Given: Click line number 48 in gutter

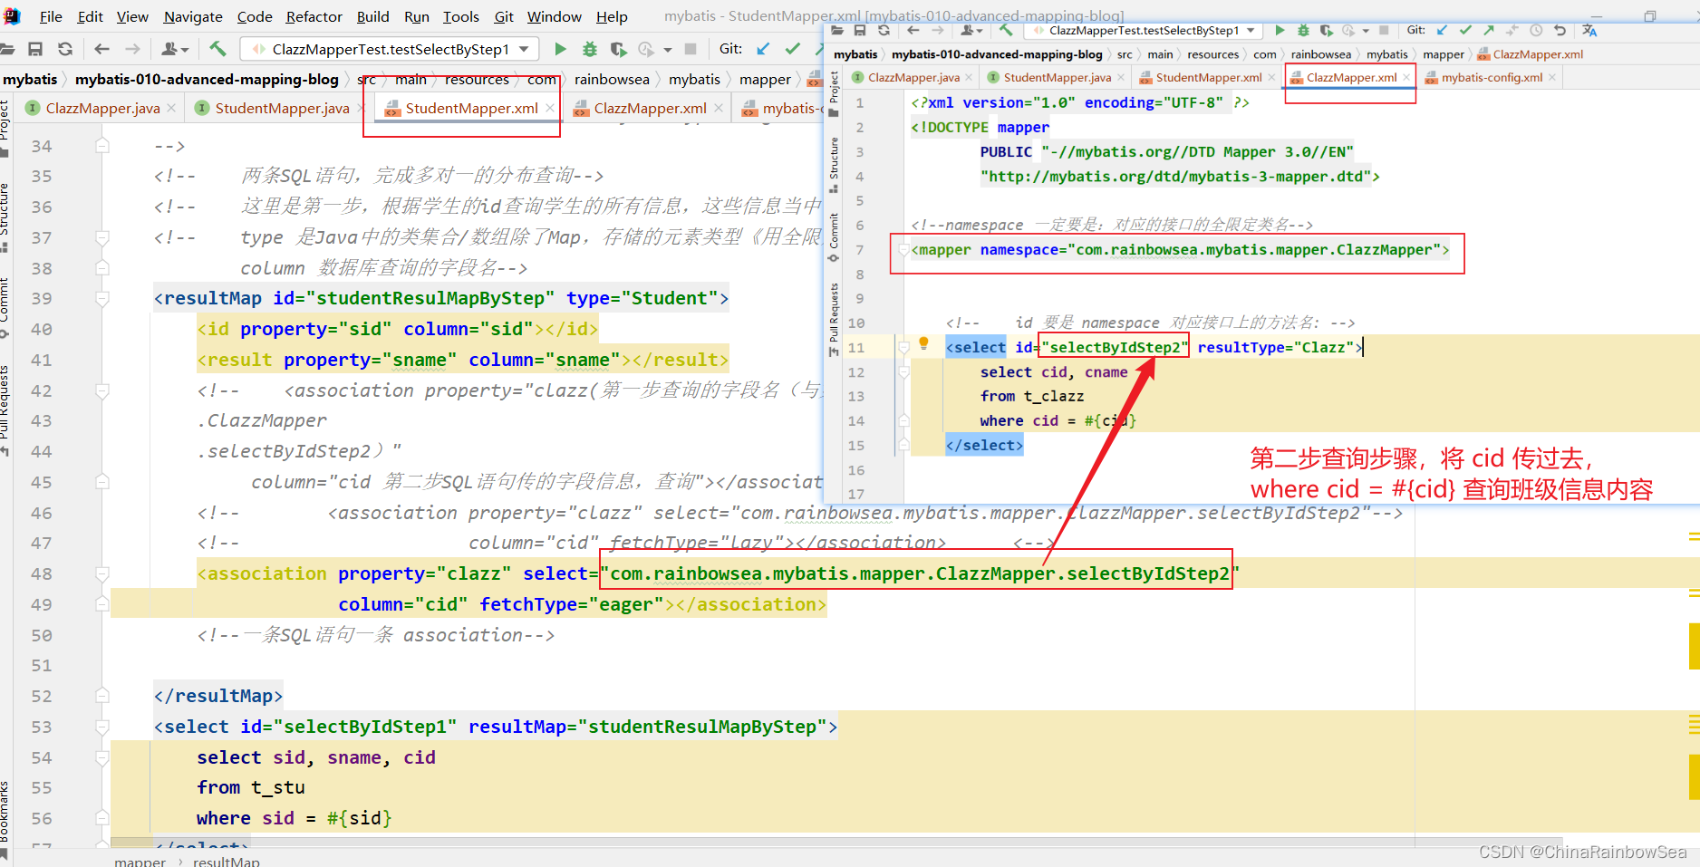Looking at the screenshot, I should [x=42, y=574].
